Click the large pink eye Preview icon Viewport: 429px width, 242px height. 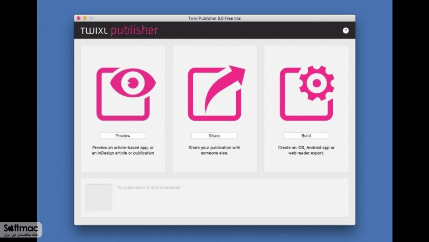pos(126,94)
